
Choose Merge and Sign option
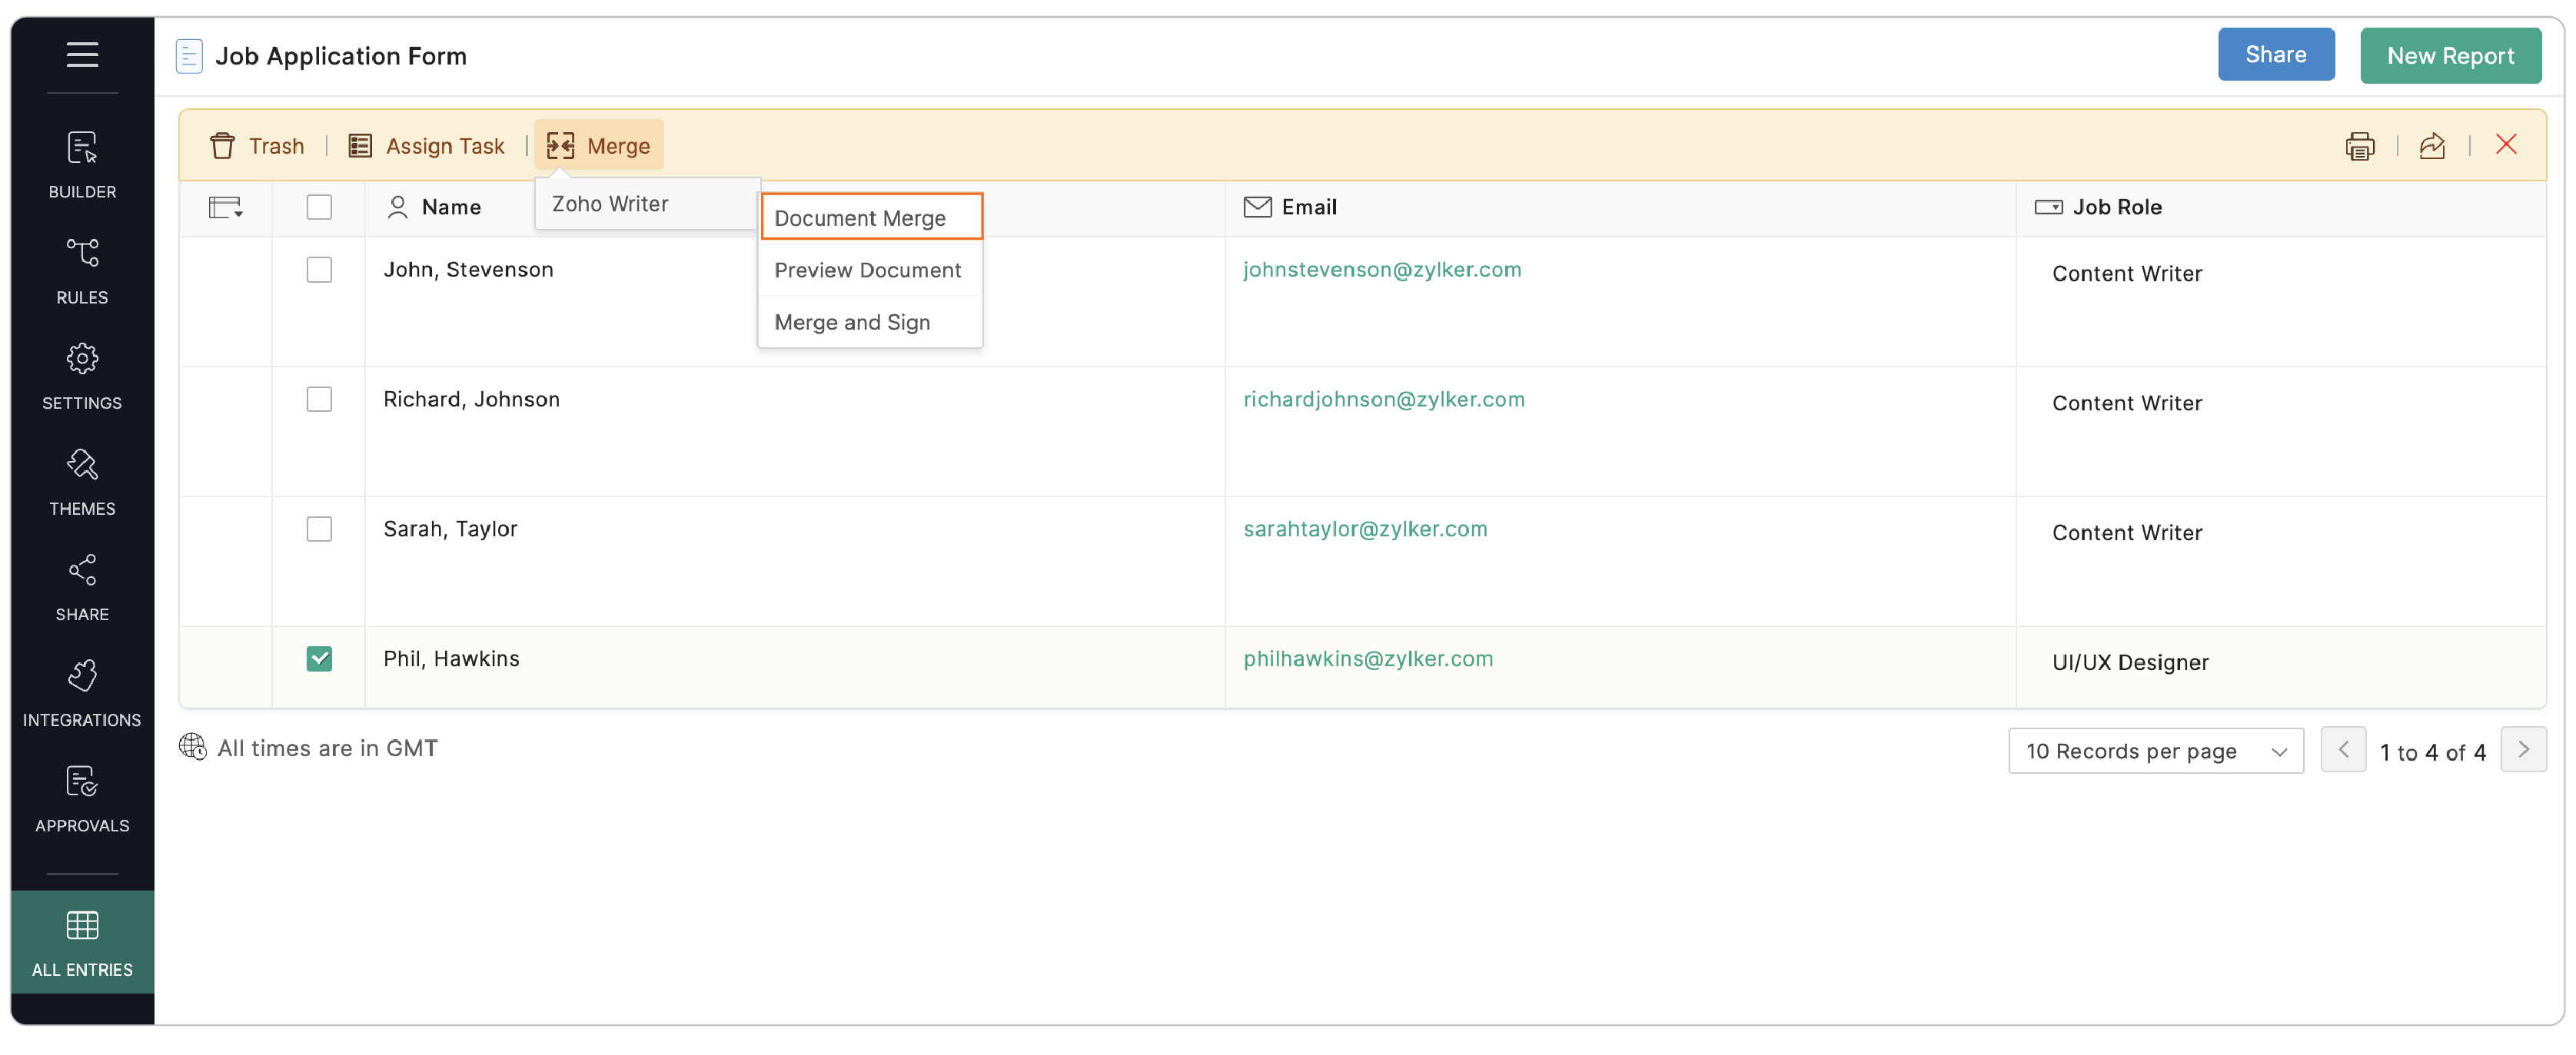coord(851,322)
